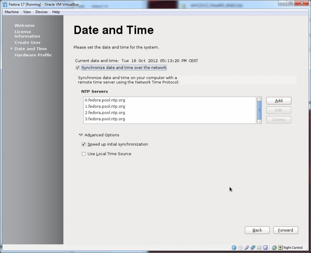Click the hard disk activity status icon
The height and width of the screenshot is (253, 311).
(x=234, y=248)
